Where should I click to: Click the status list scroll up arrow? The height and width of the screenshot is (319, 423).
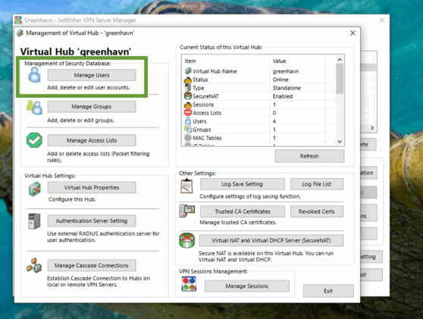click(340, 60)
